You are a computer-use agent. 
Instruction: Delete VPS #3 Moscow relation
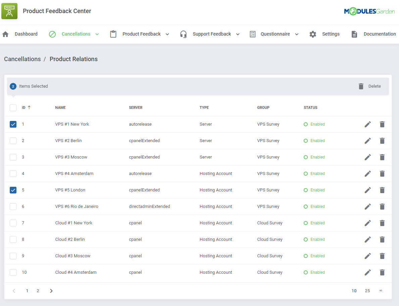[382, 157]
